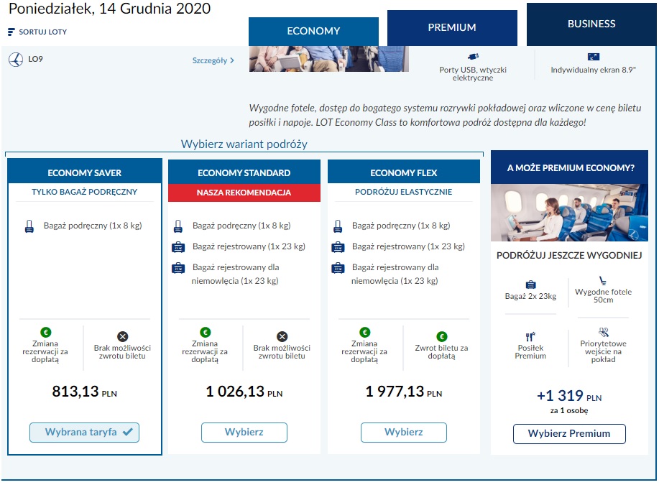Click infant baggage icon in Economy Flex
659x485 pixels.
[x=338, y=268]
